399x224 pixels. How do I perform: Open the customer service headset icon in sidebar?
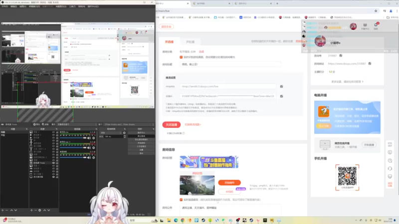390,169
